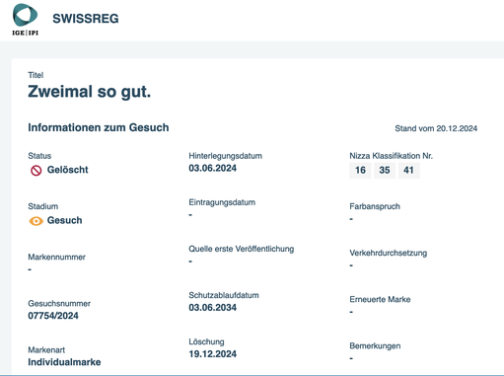Click Hinterlegungsdatum value 03.06.2024

click(213, 169)
